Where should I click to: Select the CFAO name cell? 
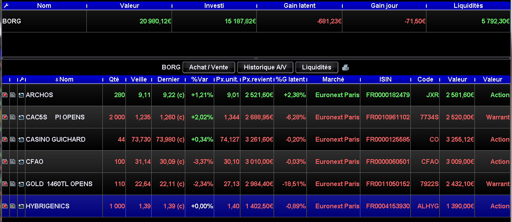point(64,162)
